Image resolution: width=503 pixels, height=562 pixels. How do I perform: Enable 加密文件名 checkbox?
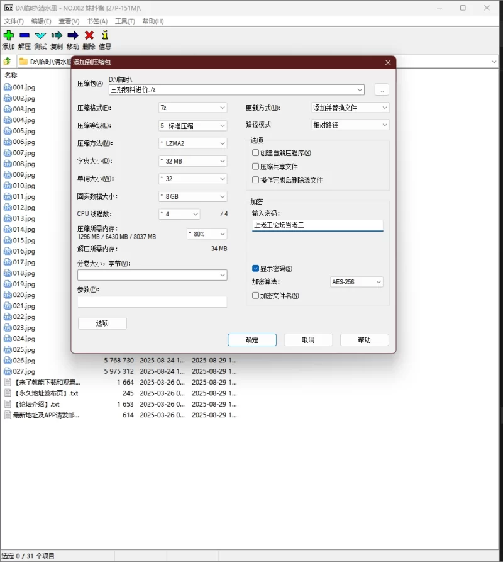(x=255, y=295)
